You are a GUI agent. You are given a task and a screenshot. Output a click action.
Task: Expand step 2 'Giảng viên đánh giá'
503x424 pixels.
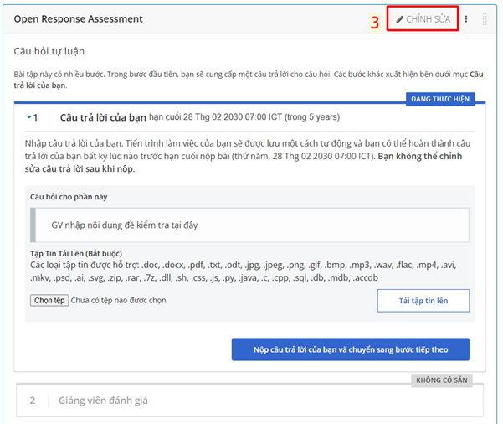pyautogui.click(x=103, y=401)
